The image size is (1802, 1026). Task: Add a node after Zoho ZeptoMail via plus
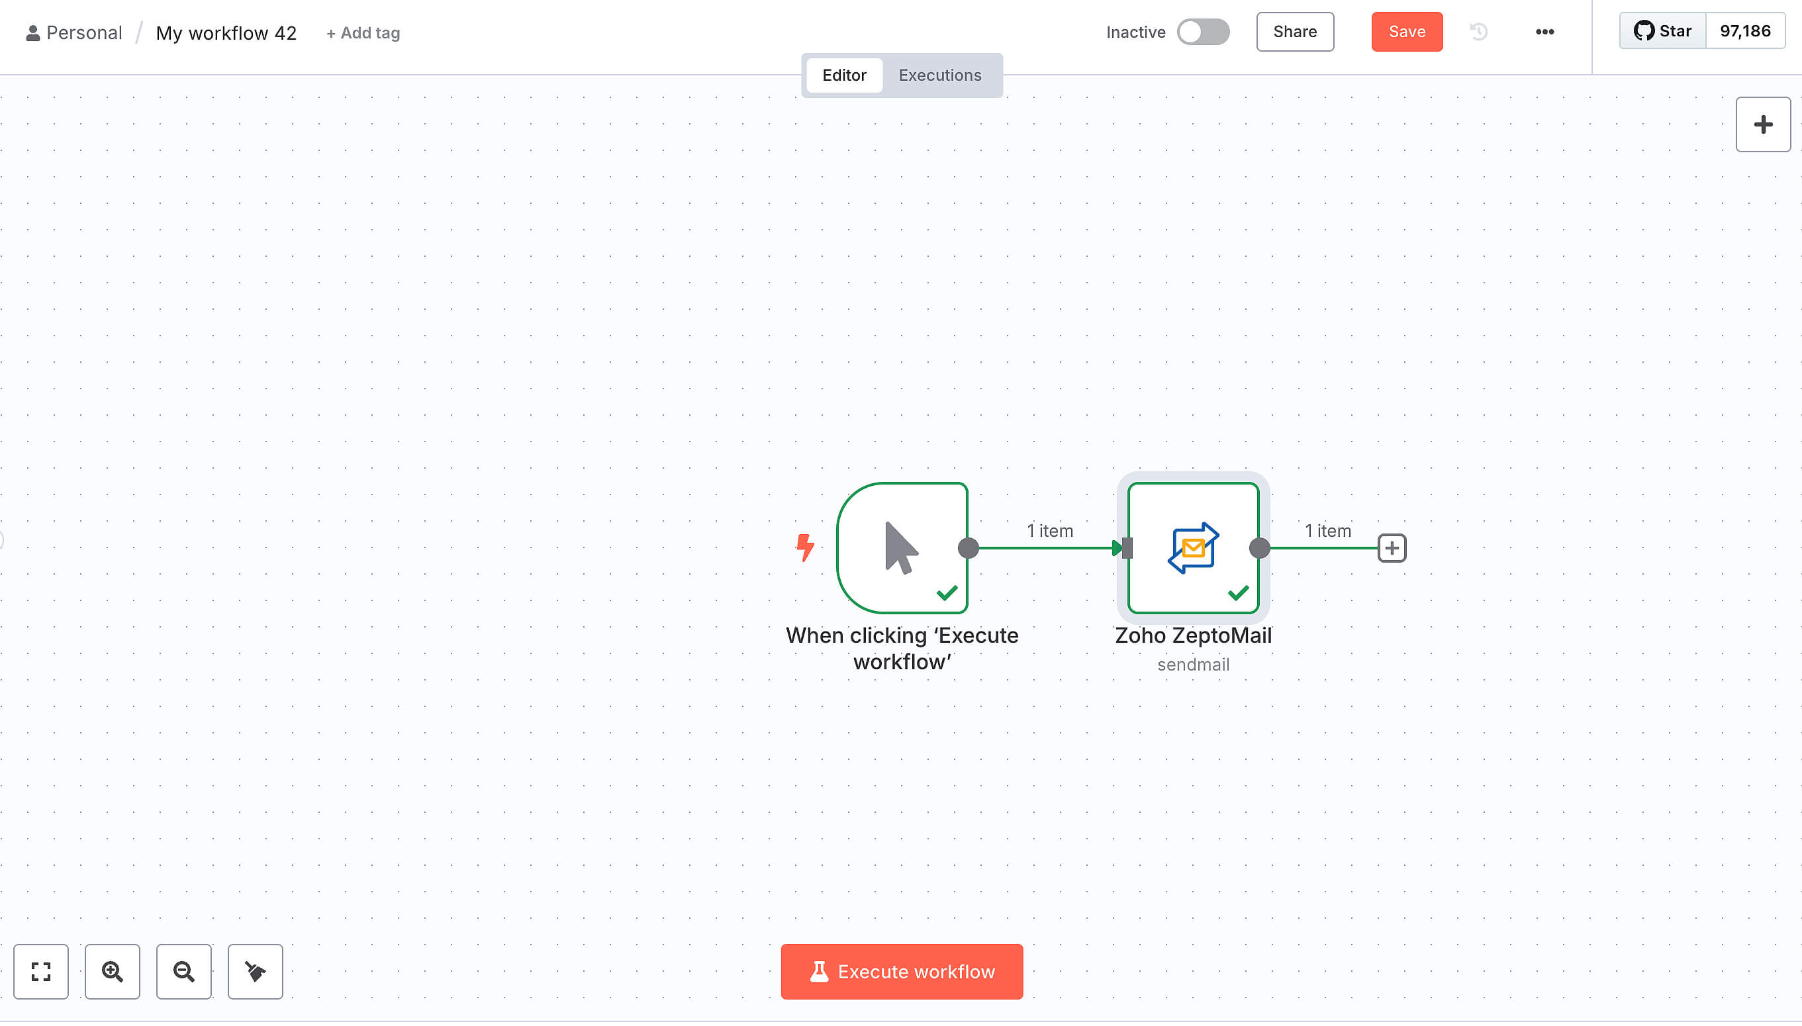point(1390,547)
